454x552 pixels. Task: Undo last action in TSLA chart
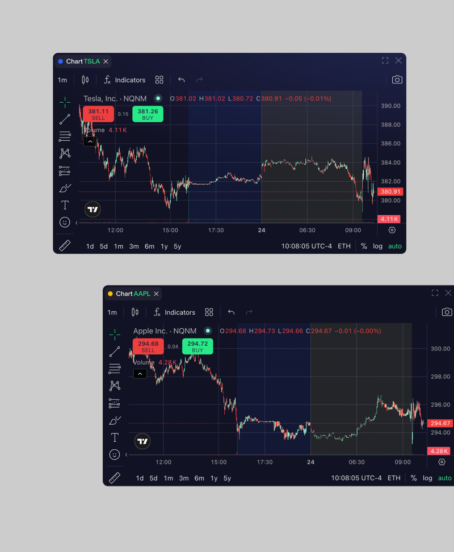[182, 80]
